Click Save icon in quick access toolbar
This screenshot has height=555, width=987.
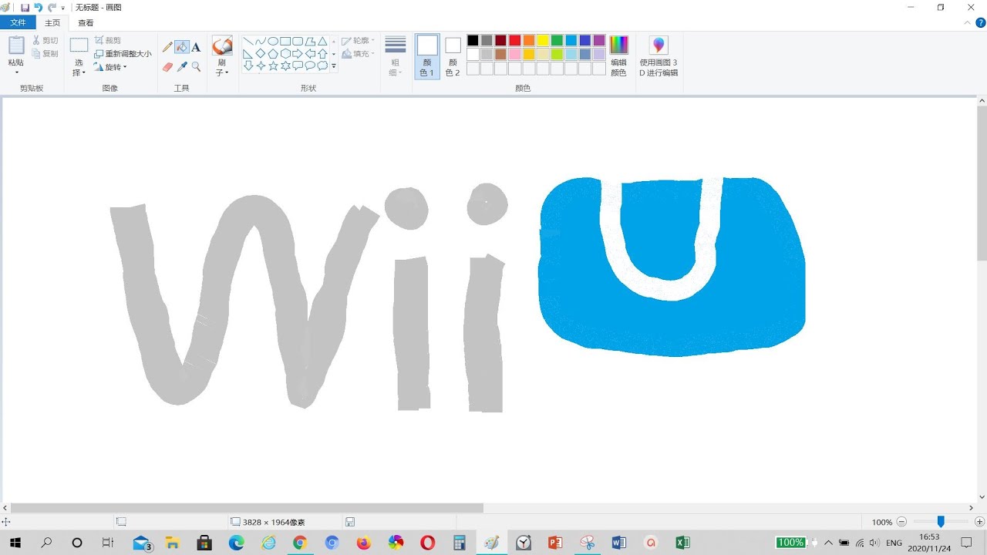(25, 7)
